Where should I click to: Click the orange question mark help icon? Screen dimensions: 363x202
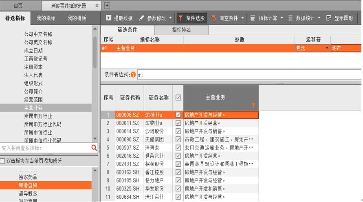(133, 75)
